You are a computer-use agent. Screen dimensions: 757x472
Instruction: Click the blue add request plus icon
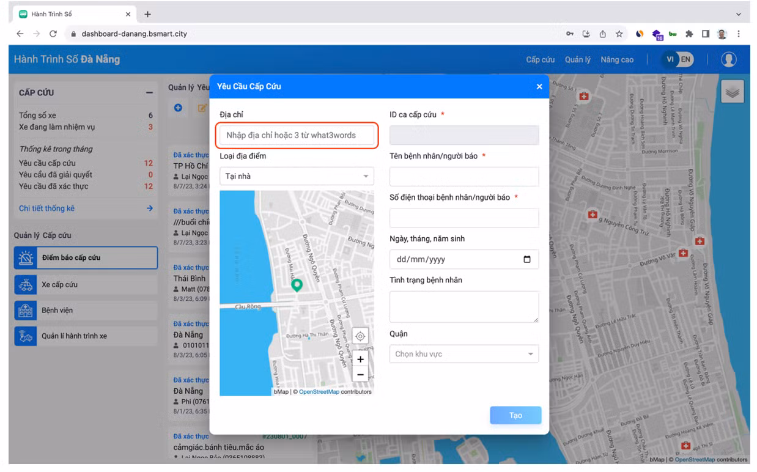(179, 108)
